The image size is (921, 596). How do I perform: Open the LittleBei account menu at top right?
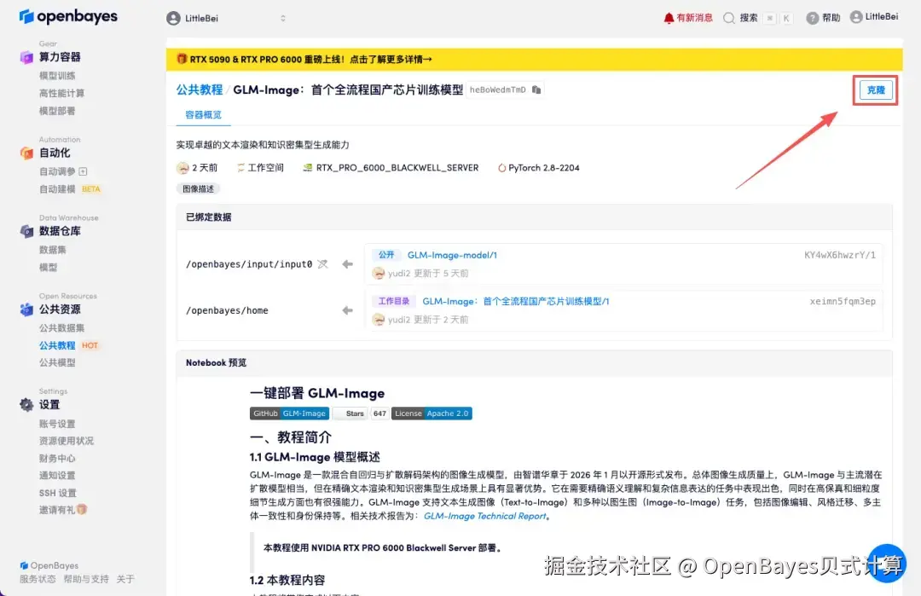tap(874, 17)
